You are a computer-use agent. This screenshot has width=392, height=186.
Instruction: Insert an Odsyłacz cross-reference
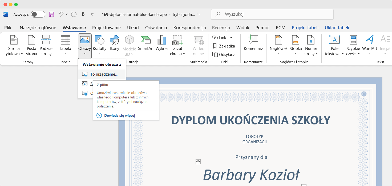(224, 54)
